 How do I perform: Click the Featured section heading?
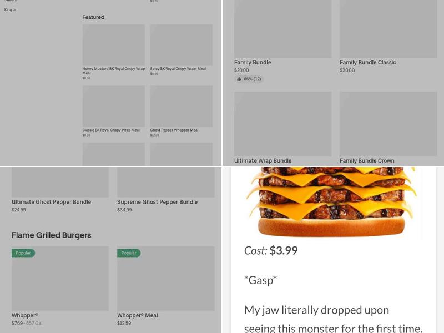[93, 17]
